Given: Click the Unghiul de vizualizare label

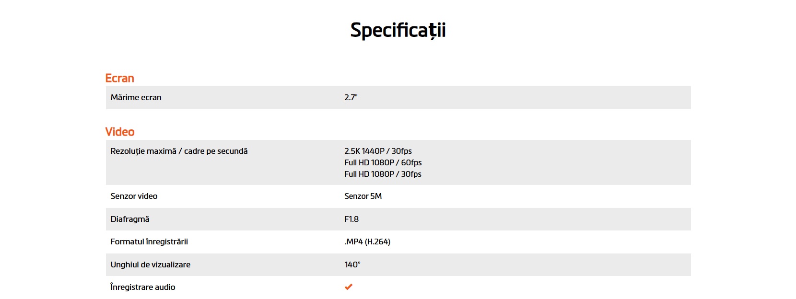Looking at the screenshot, I should pos(150,264).
